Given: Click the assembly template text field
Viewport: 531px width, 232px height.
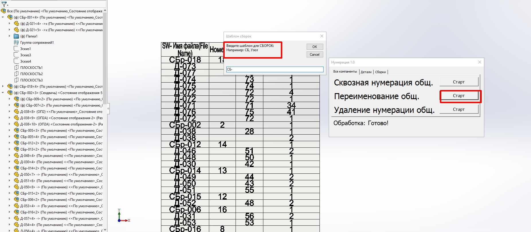Looking at the screenshot, I should pyautogui.click(x=275, y=69).
